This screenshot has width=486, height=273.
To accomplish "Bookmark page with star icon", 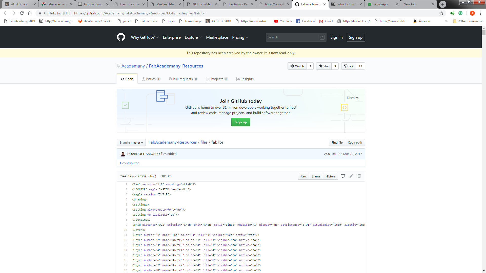I will [x=442, y=13].
